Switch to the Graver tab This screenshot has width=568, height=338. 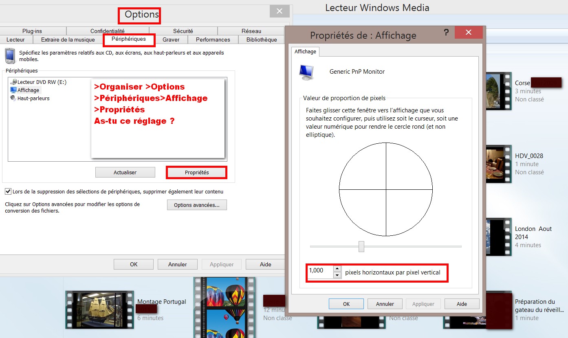(171, 40)
